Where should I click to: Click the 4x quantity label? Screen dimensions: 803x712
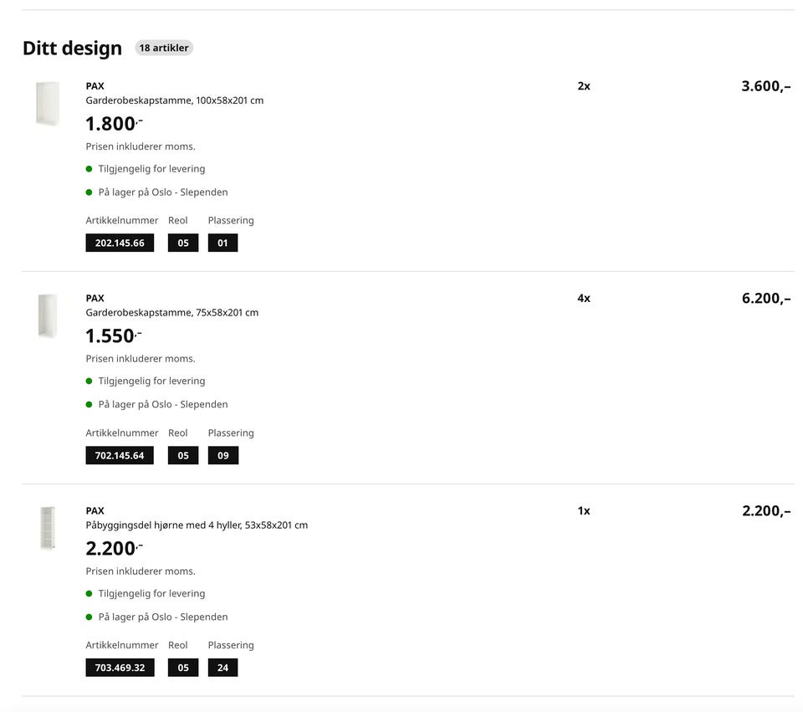pyautogui.click(x=584, y=299)
